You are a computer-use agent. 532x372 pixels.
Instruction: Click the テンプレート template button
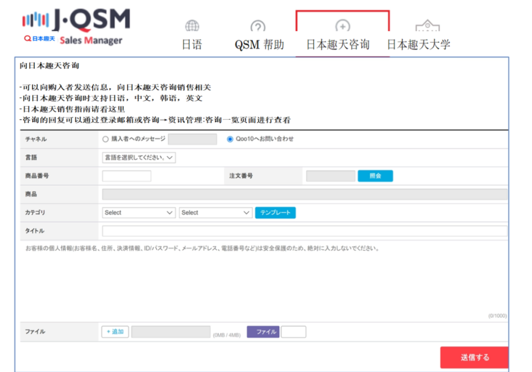click(x=275, y=213)
